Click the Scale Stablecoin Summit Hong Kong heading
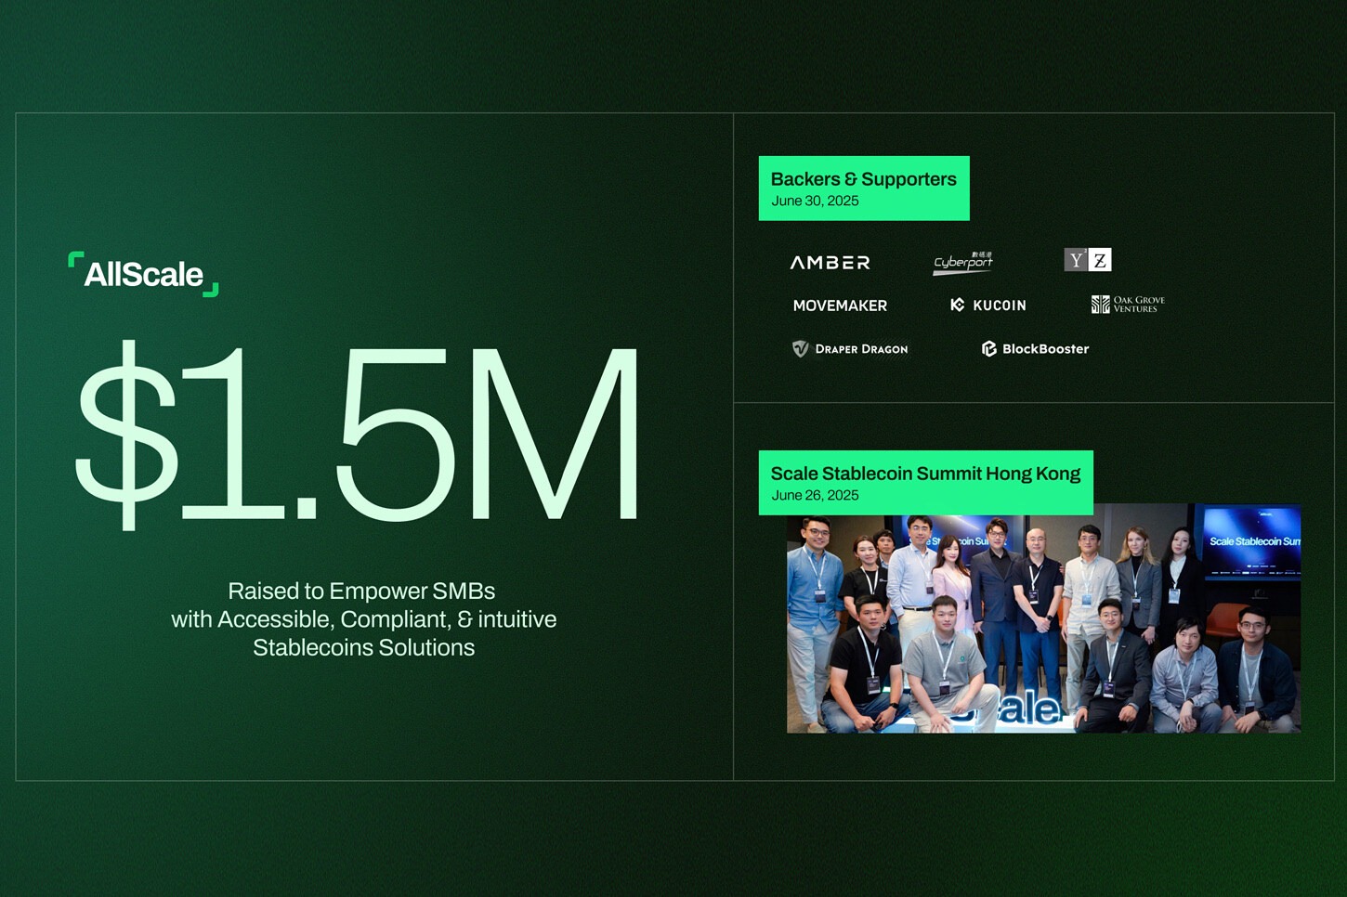1347x897 pixels. pos(925,474)
